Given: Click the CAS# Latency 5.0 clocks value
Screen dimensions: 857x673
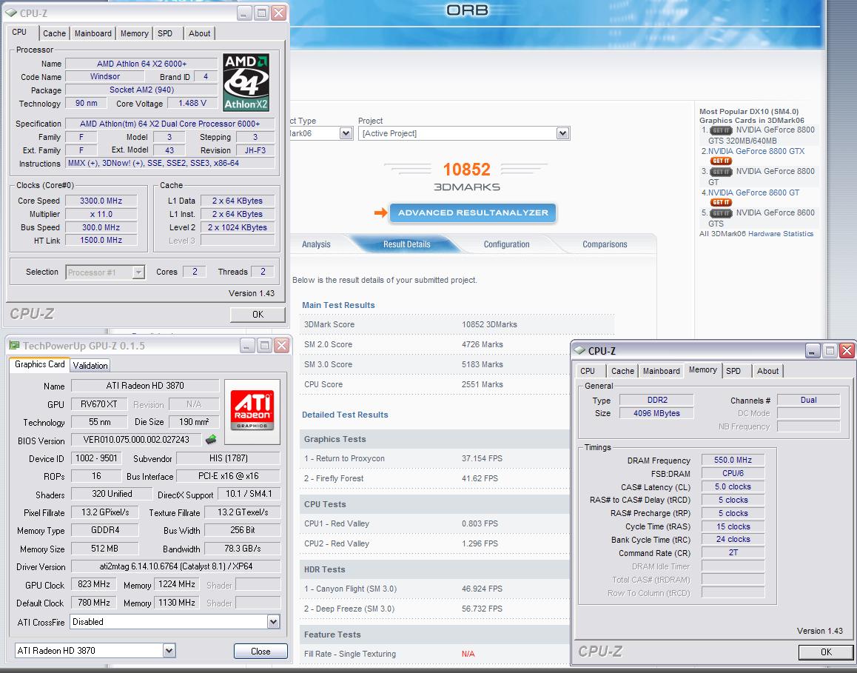Looking at the screenshot, I should pos(733,487).
